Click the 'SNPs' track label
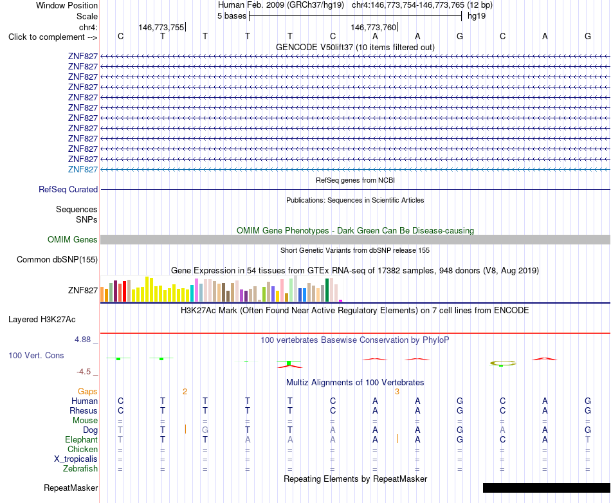 [87, 219]
